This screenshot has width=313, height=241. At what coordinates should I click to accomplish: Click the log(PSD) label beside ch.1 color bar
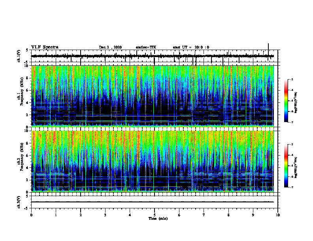[296, 102]
